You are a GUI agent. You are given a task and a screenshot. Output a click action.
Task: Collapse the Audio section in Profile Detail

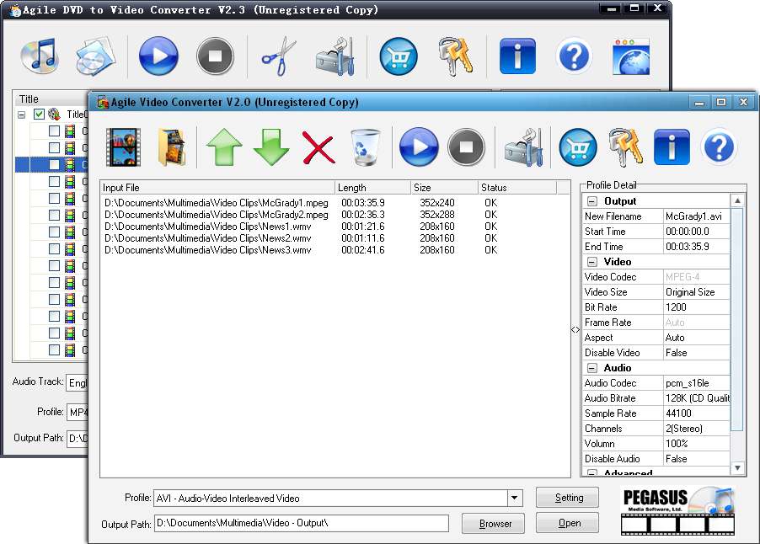point(592,368)
